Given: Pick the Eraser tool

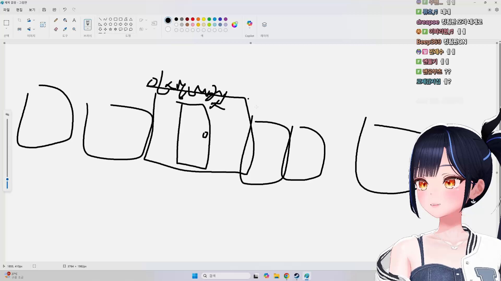Looking at the screenshot, I should tap(56, 29).
